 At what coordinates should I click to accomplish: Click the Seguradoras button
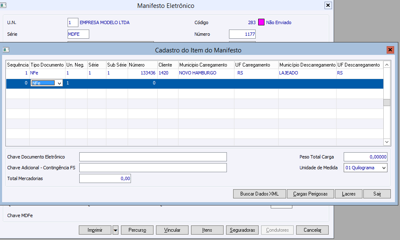[242, 230]
